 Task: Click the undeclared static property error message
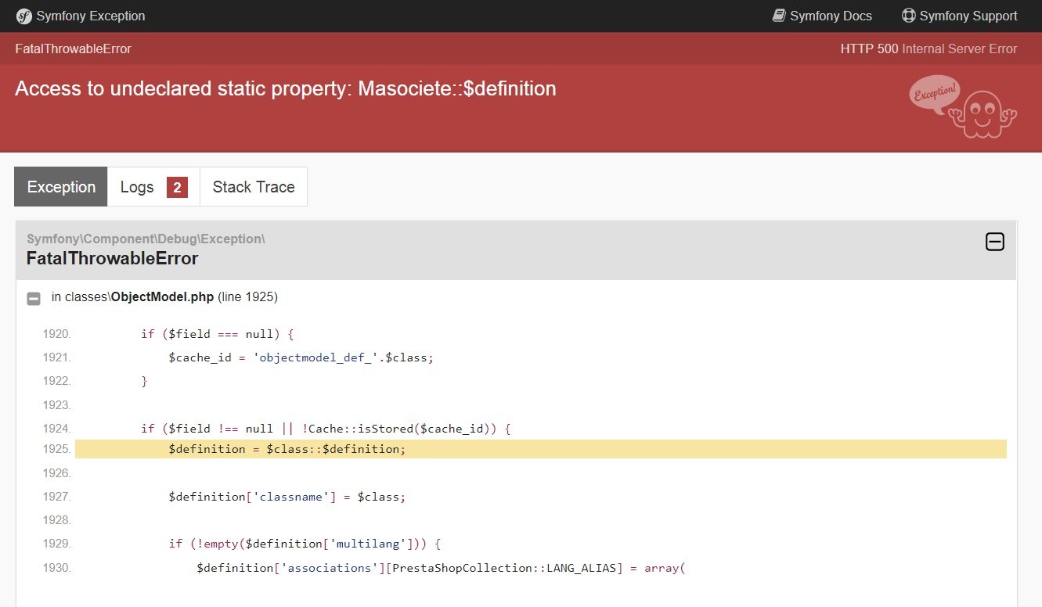285,88
